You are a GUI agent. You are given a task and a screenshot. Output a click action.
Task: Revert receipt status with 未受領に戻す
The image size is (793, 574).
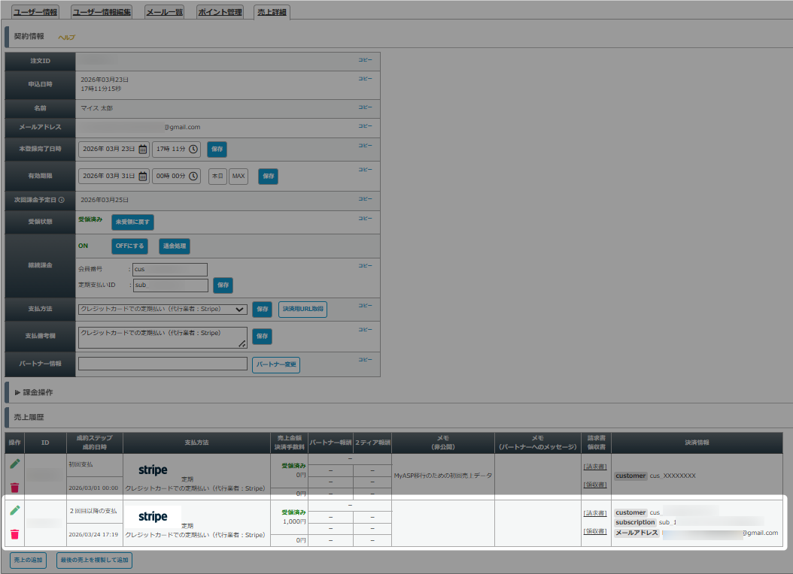(x=132, y=222)
